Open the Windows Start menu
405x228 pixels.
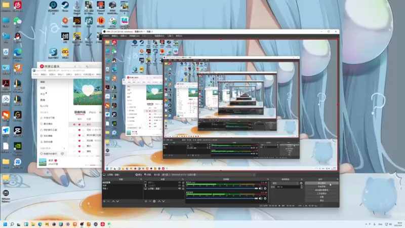click(x=5, y=224)
